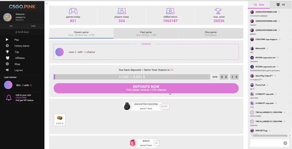
Task: Click the Affiliates people icon
Action: click(x=7, y=58)
